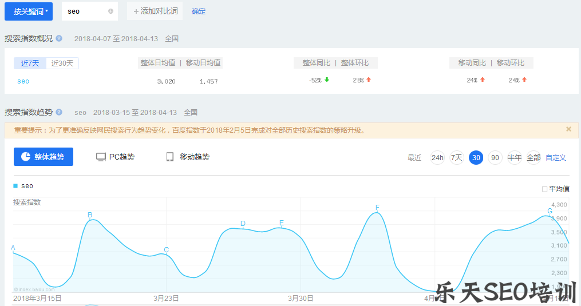Click the green down arrow by -52%
The width and height of the screenshot is (581, 306).
pos(327,80)
